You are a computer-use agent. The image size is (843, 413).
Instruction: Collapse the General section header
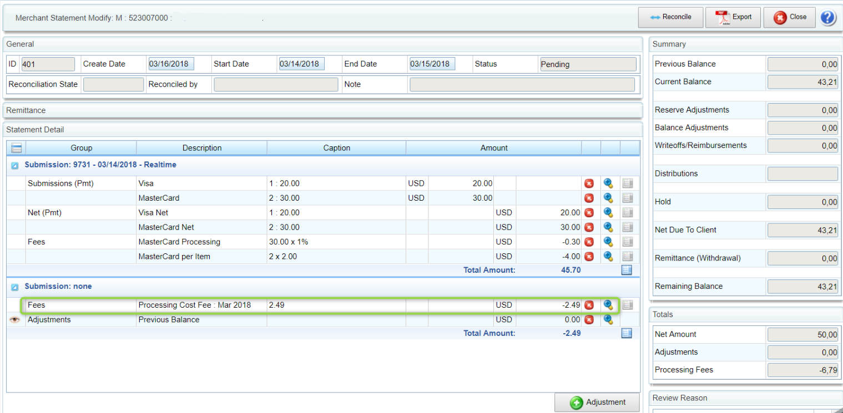[x=323, y=44]
